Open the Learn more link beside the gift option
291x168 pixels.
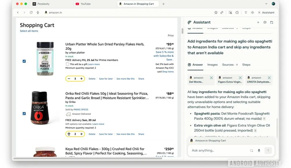94,64
